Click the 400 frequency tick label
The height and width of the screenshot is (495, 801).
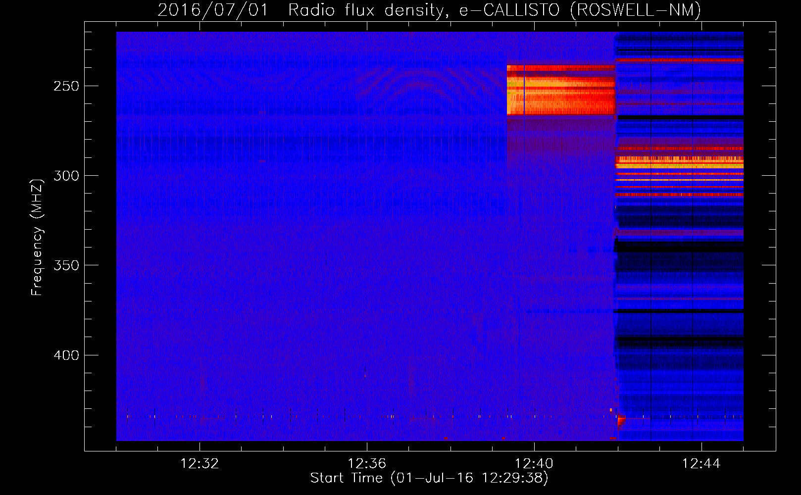[66, 355]
